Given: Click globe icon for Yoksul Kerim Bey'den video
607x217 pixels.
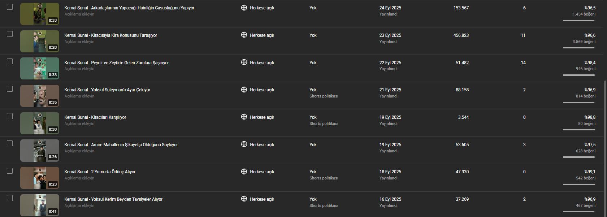Looking at the screenshot, I should (244, 199).
